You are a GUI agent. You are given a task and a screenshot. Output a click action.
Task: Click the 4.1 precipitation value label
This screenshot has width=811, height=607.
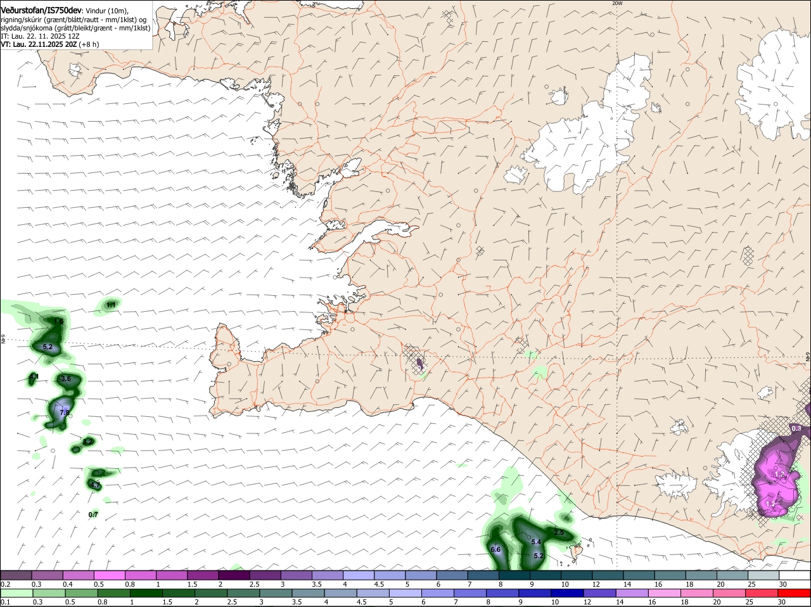34,377
